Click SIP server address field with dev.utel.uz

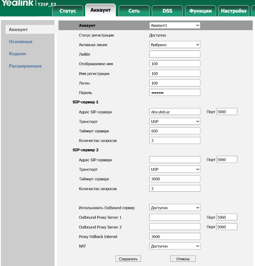coord(175,112)
